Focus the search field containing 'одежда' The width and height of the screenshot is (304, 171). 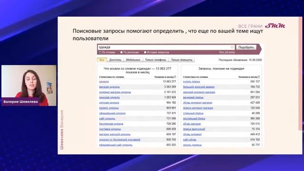(166, 47)
